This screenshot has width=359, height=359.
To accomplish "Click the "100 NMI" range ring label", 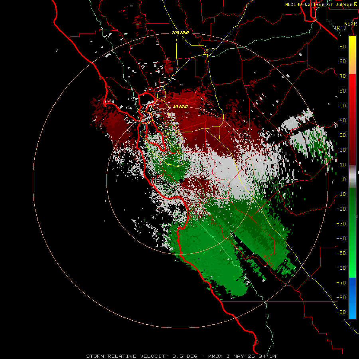I will (x=180, y=33).
